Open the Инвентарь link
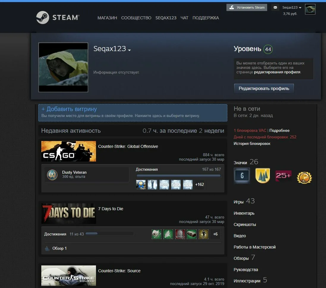326x288 pixels. (x=244, y=213)
